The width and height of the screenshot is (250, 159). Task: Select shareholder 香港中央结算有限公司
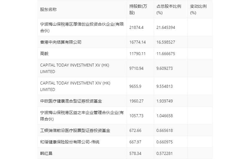(61, 42)
